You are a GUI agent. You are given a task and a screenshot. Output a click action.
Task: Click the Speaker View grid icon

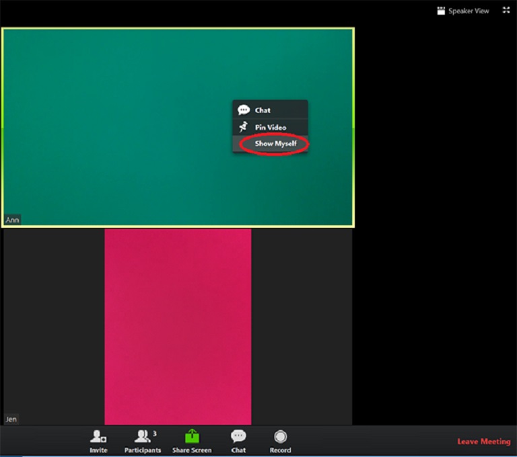(441, 11)
